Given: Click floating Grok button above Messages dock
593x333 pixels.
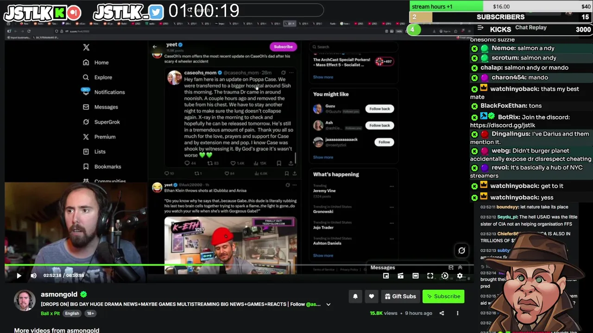Looking at the screenshot, I should 462,251.
